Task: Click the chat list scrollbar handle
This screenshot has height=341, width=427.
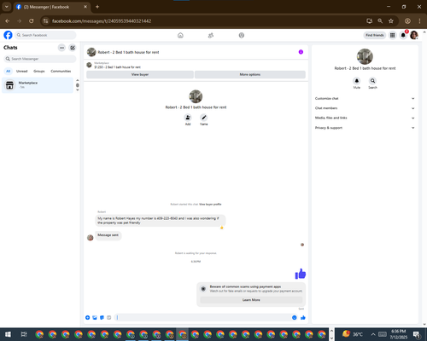Action: click(x=78, y=85)
